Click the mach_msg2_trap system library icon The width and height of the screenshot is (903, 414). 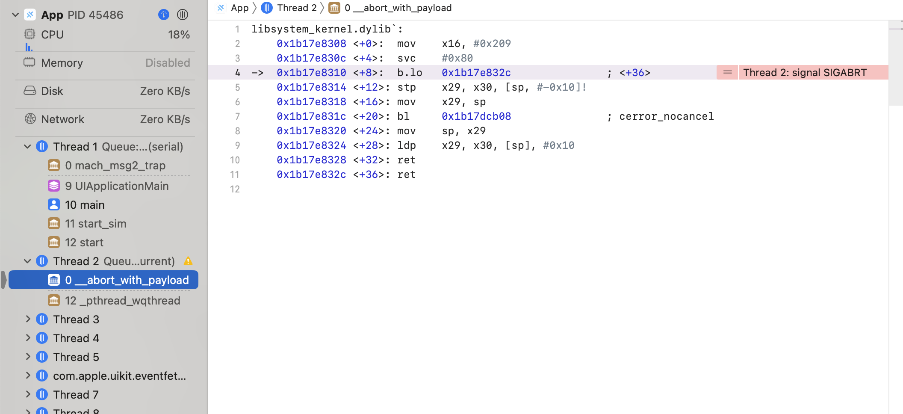[54, 165]
